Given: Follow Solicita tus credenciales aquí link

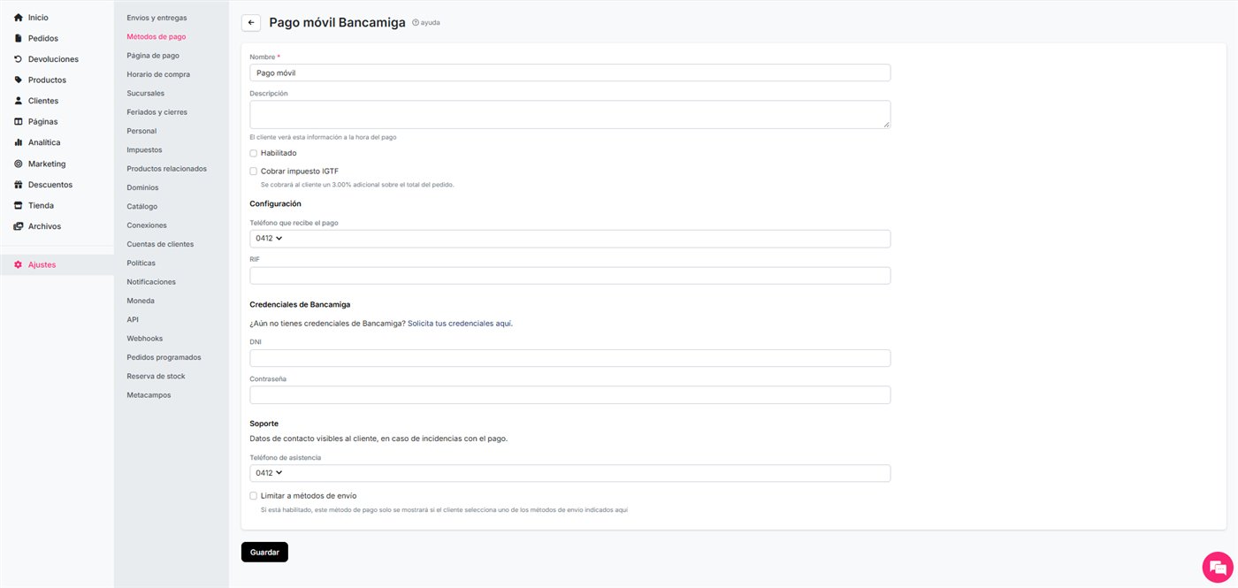Looking at the screenshot, I should 460,324.
